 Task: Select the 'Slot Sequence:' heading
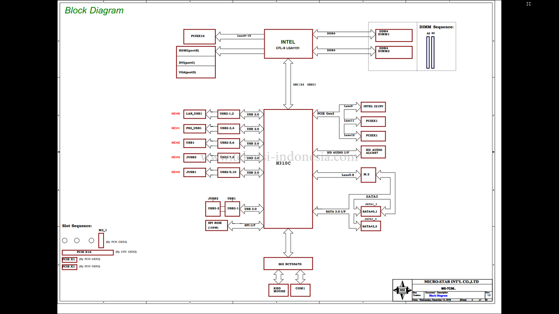(x=77, y=226)
